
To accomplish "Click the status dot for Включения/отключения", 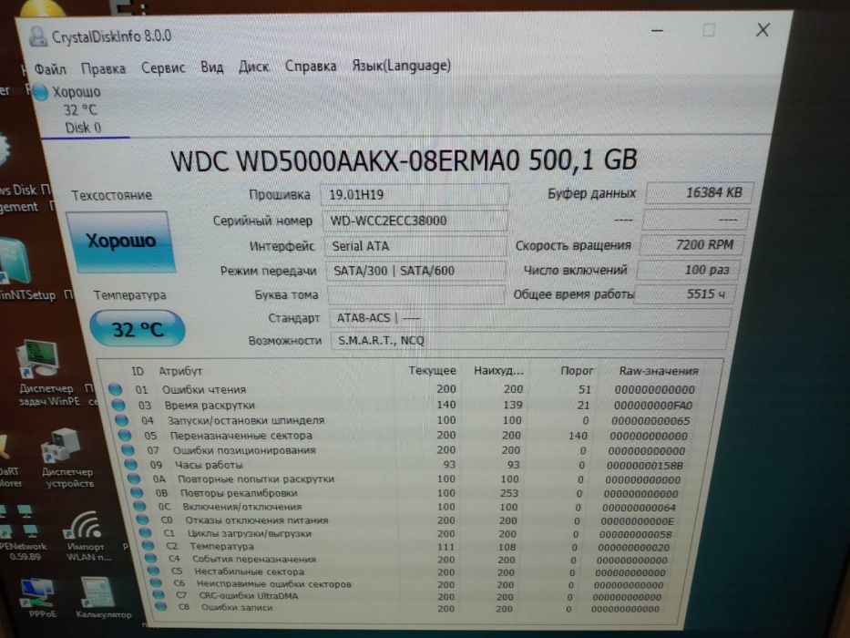I will click(x=140, y=506).
